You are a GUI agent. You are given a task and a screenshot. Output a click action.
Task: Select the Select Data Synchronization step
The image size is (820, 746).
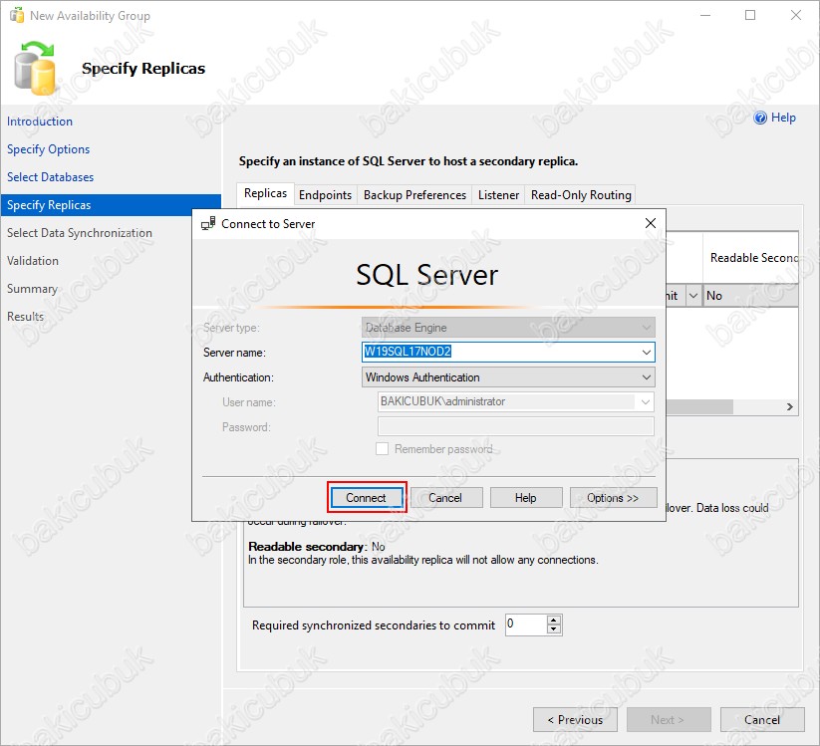pyautogui.click(x=80, y=233)
